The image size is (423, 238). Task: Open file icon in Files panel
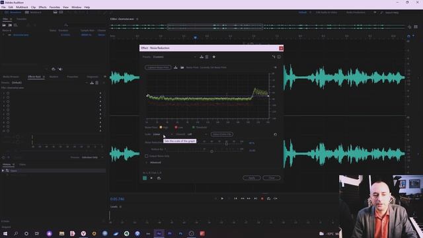(x=4, y=25)
